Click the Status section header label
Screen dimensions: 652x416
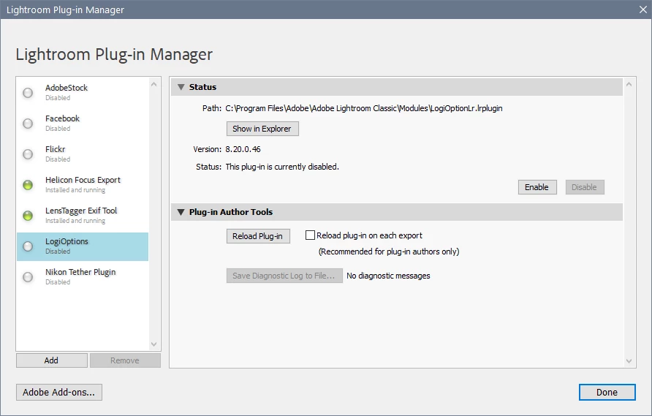coord(202,87)
